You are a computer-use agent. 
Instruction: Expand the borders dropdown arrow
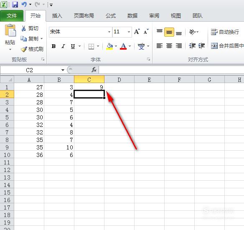pyautogui.click(x=98, y=46)
